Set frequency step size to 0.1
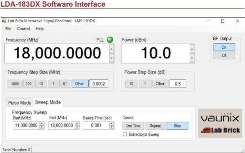Viewport: 245px width, 153px height. [x=66, y=84]
